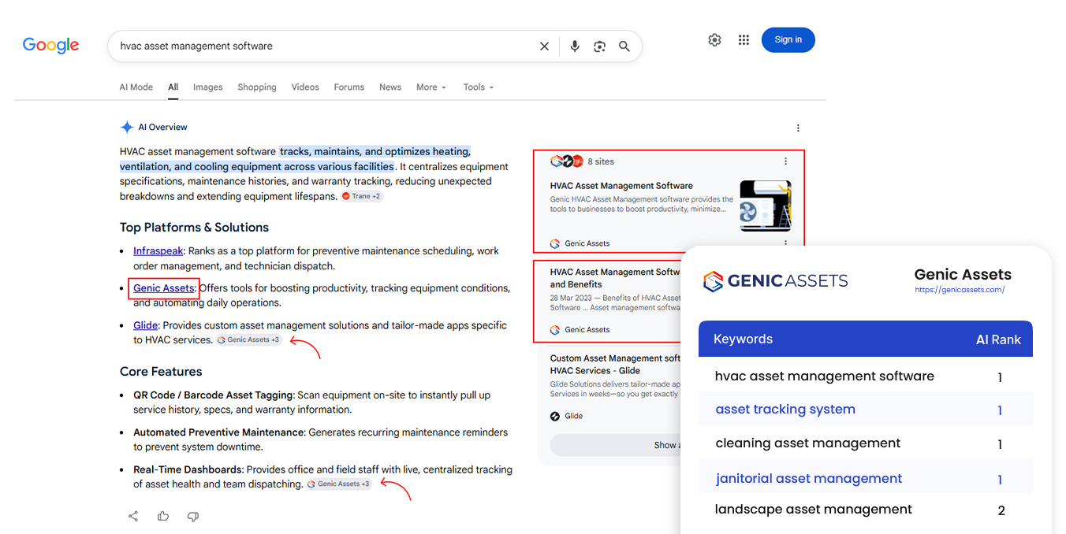Start voice search with microphone icon
Viewport: 1066px width, 534px height.
pyautogui.click(x=575, y=46)
